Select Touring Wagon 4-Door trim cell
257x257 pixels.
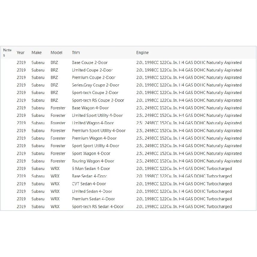pos(93,161)
